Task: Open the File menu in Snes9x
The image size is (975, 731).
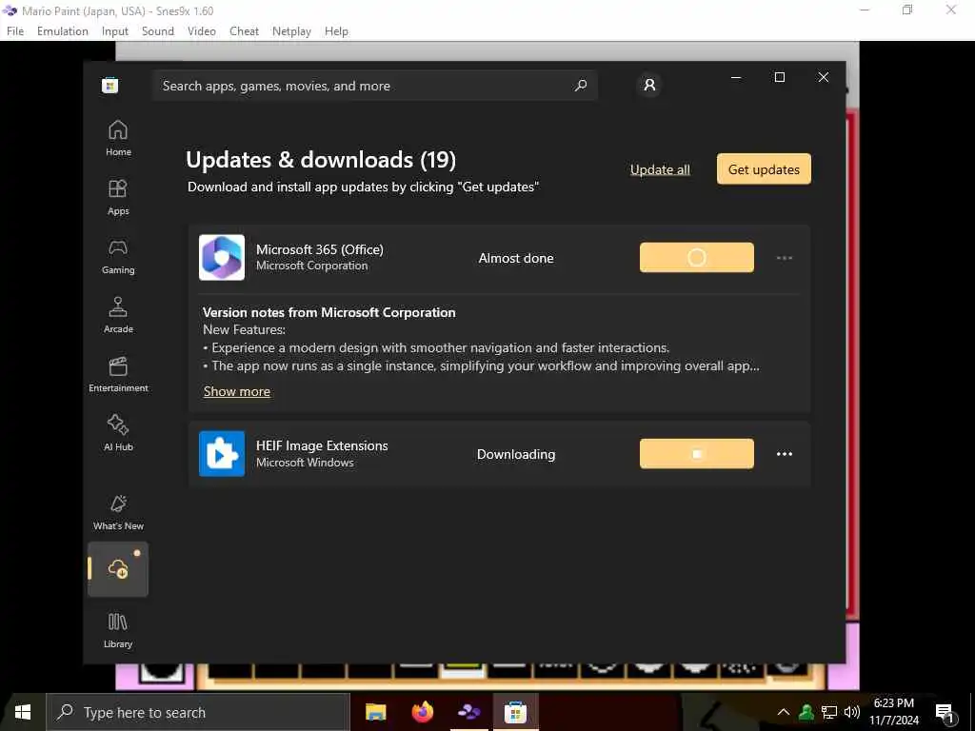Action: coord(15,31)
